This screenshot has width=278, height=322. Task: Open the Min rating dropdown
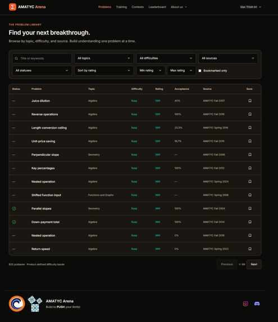pyautogui.click(x=151, y=70)
